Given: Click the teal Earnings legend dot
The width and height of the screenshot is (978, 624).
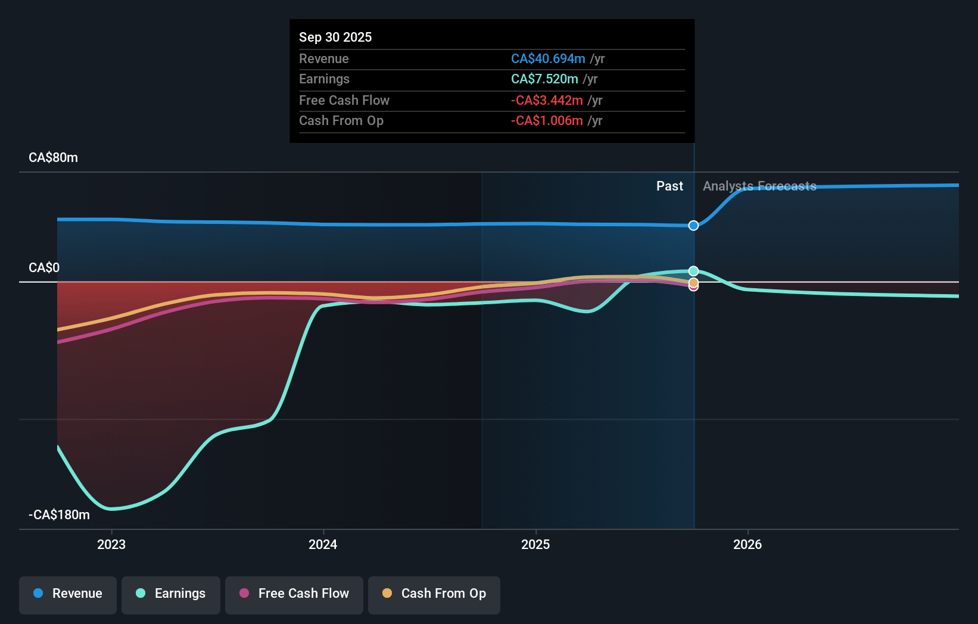Looking at the screenshot, I should pos(141,594).
